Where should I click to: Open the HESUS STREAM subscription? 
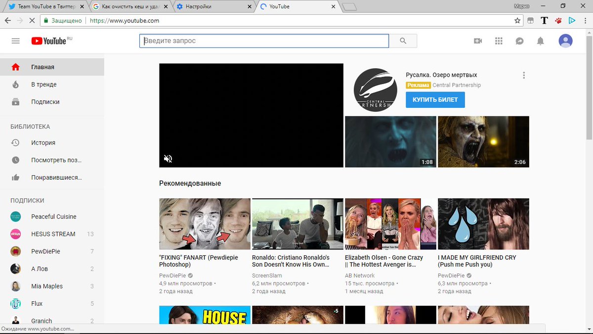(52, 234)
